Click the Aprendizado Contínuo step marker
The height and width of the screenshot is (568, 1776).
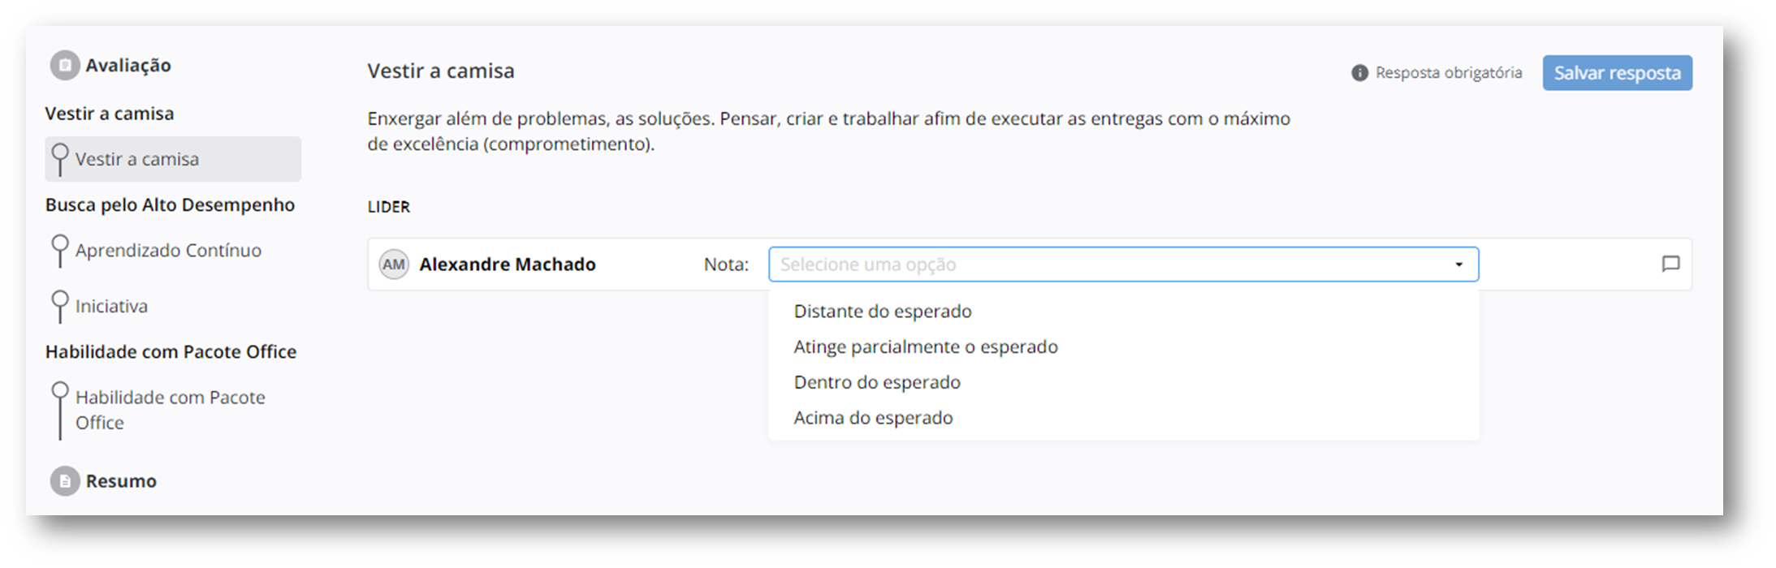coord(60,244)
